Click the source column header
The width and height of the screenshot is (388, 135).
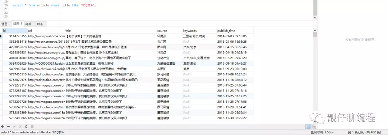[x=169, y=31]
